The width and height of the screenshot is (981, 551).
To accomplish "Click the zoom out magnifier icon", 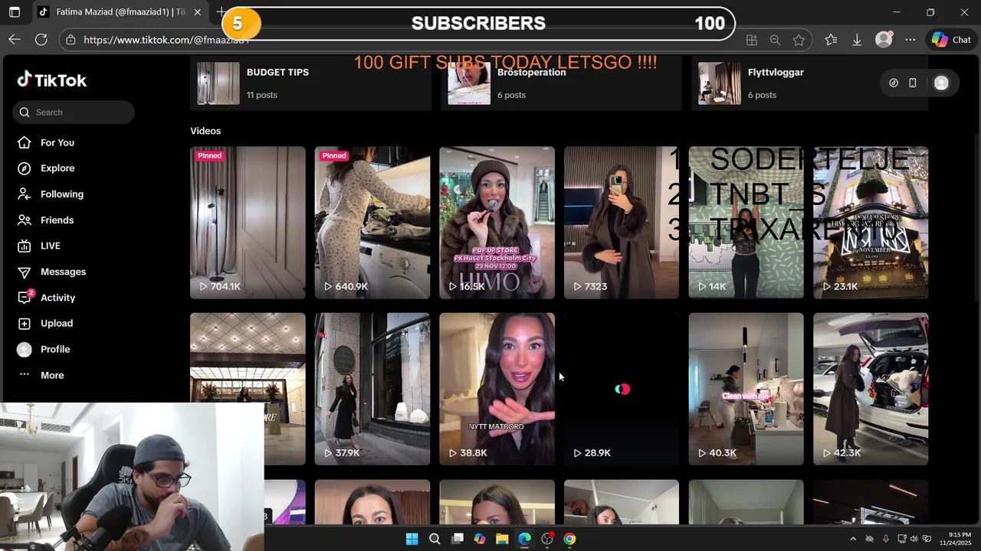I will tap(775, 40).
